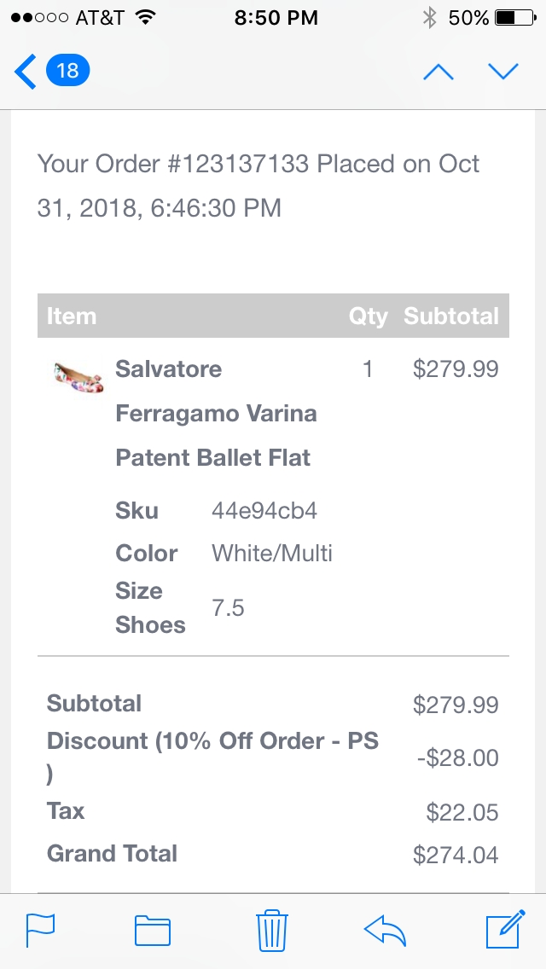Viewport: 546px width, 969px height.
Task: Tap the back arrow to the inbox
Action: 26,71
